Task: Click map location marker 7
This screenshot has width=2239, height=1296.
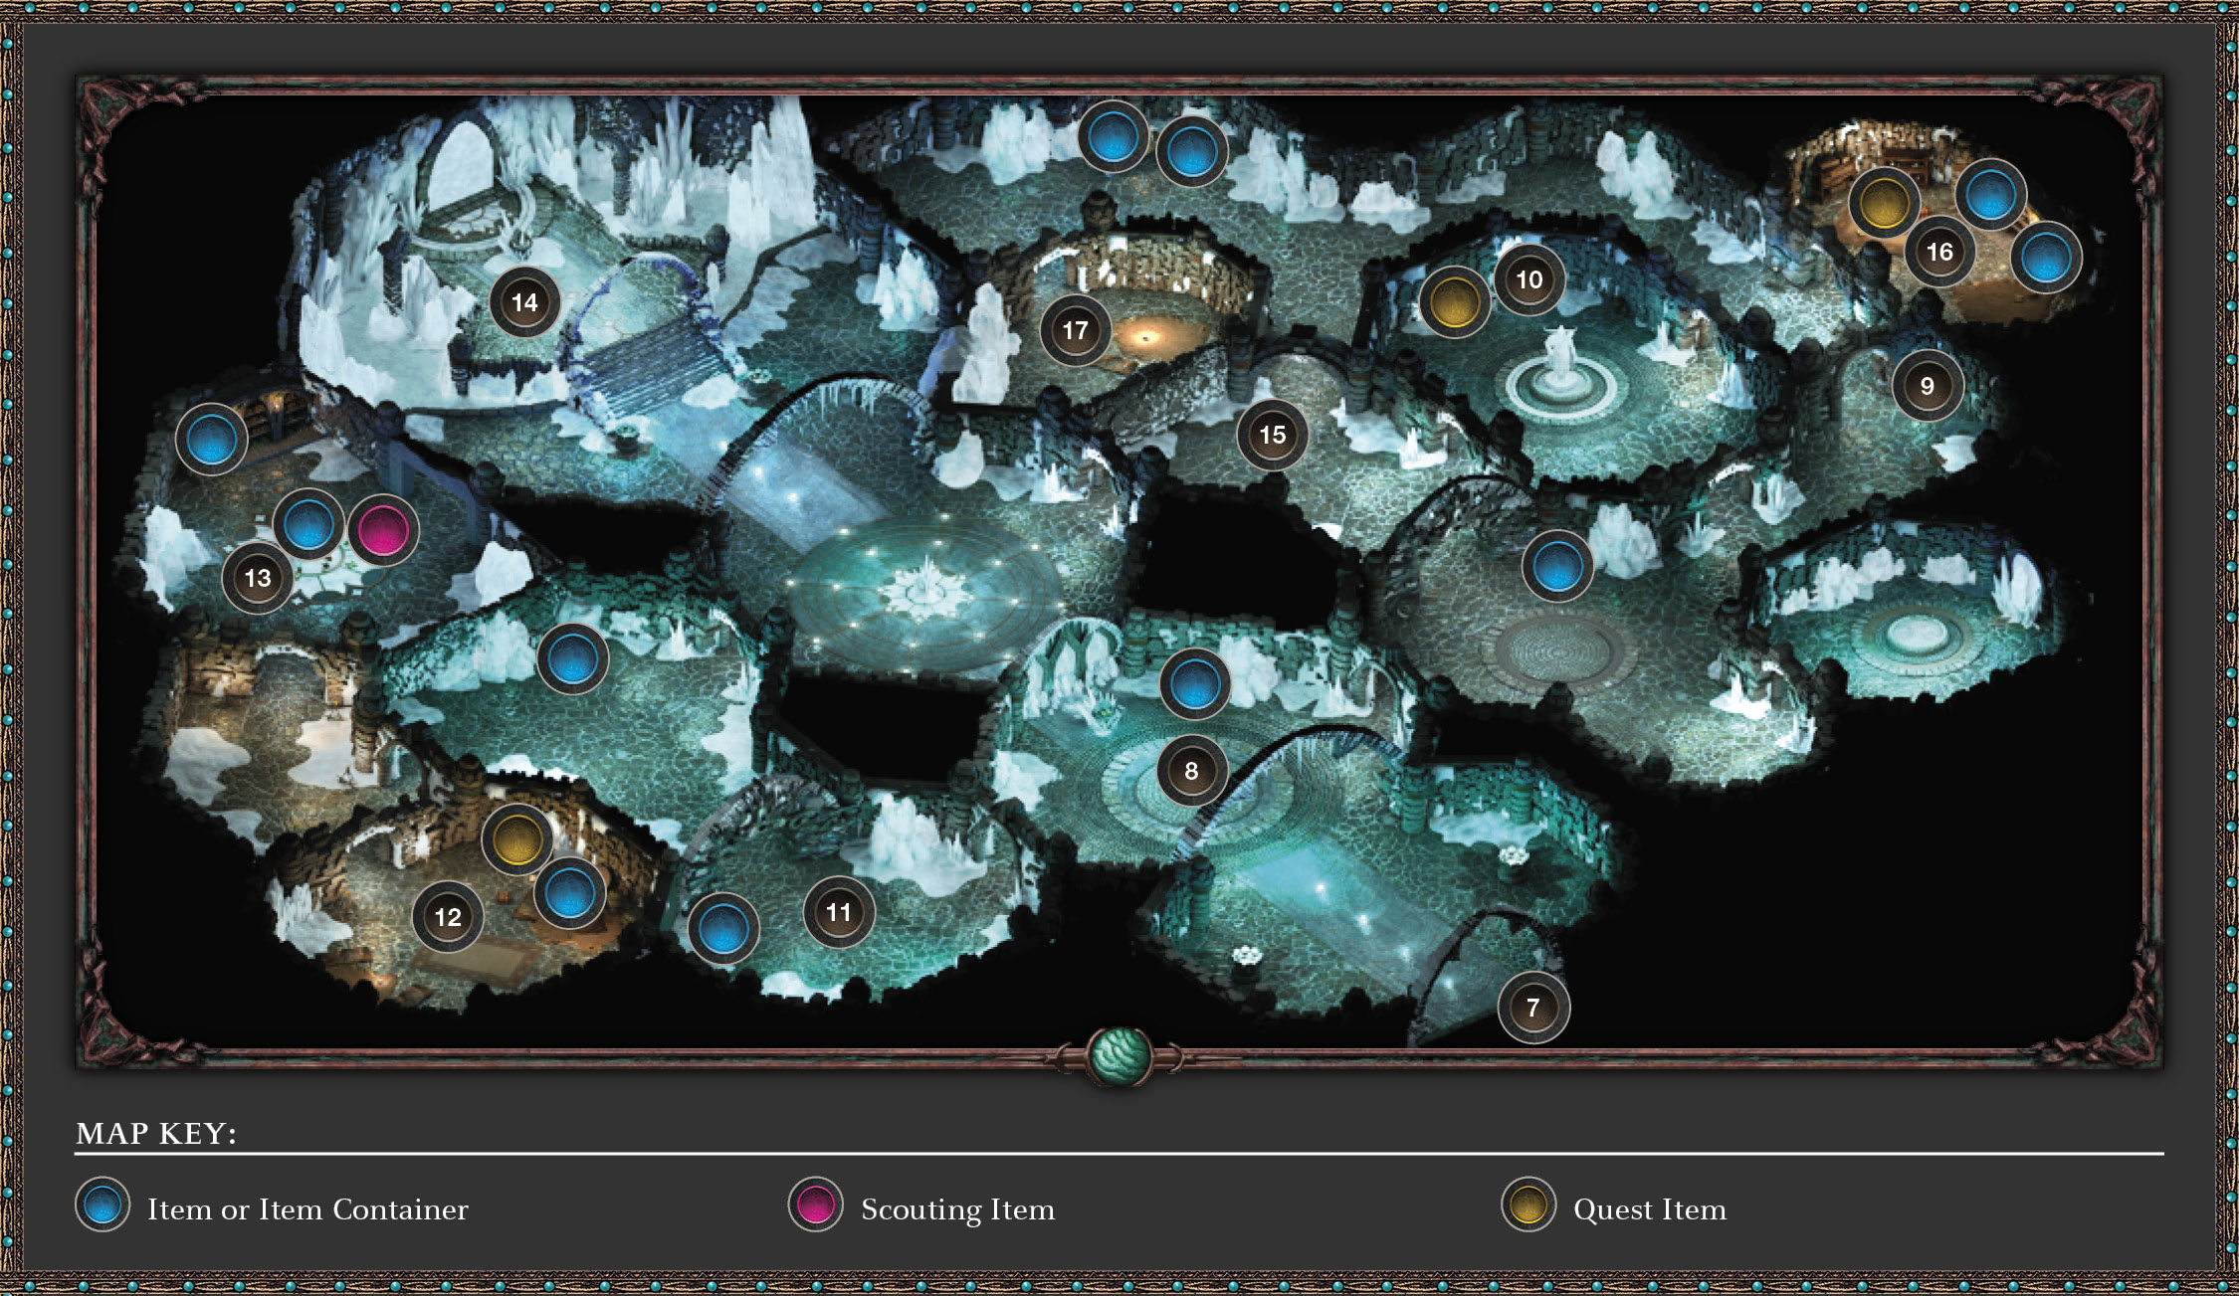Action: click(x=1533, y=1008)
